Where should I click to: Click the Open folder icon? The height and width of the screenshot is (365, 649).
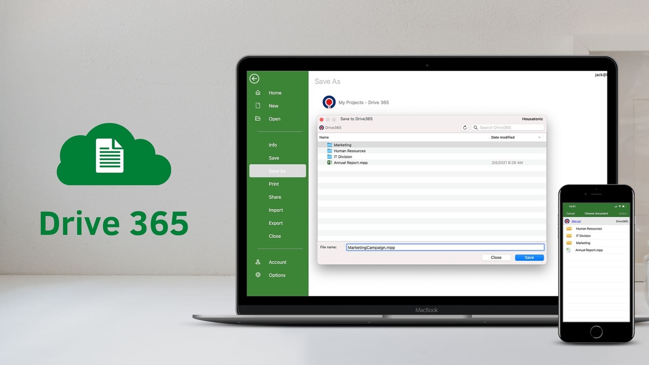tap(258, 119)
